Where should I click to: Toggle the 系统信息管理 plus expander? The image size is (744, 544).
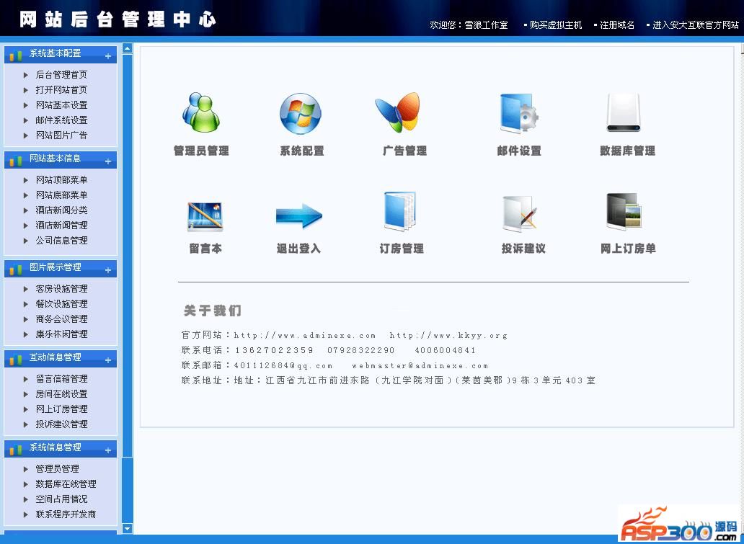[108, 450]
